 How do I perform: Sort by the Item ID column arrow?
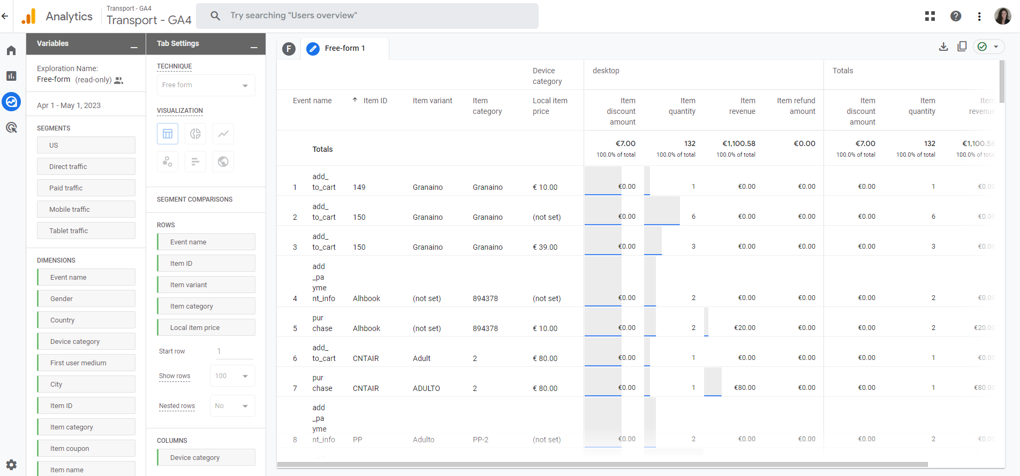click(355, 100)
